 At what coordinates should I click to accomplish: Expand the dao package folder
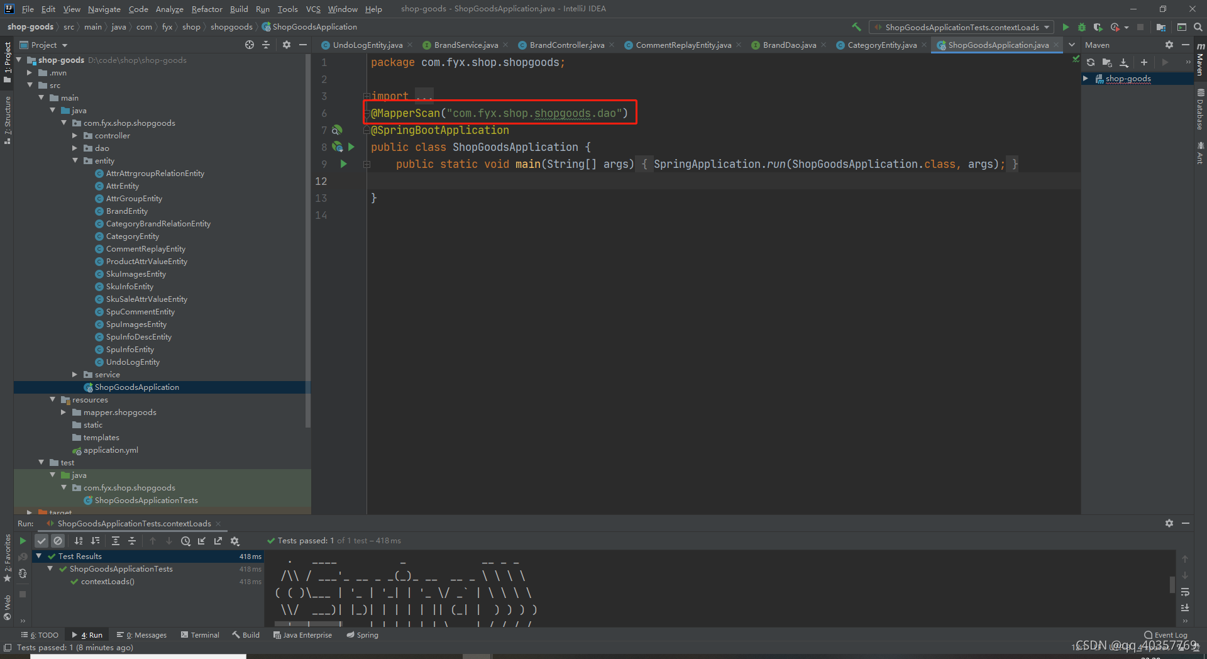tap(75, 148)
